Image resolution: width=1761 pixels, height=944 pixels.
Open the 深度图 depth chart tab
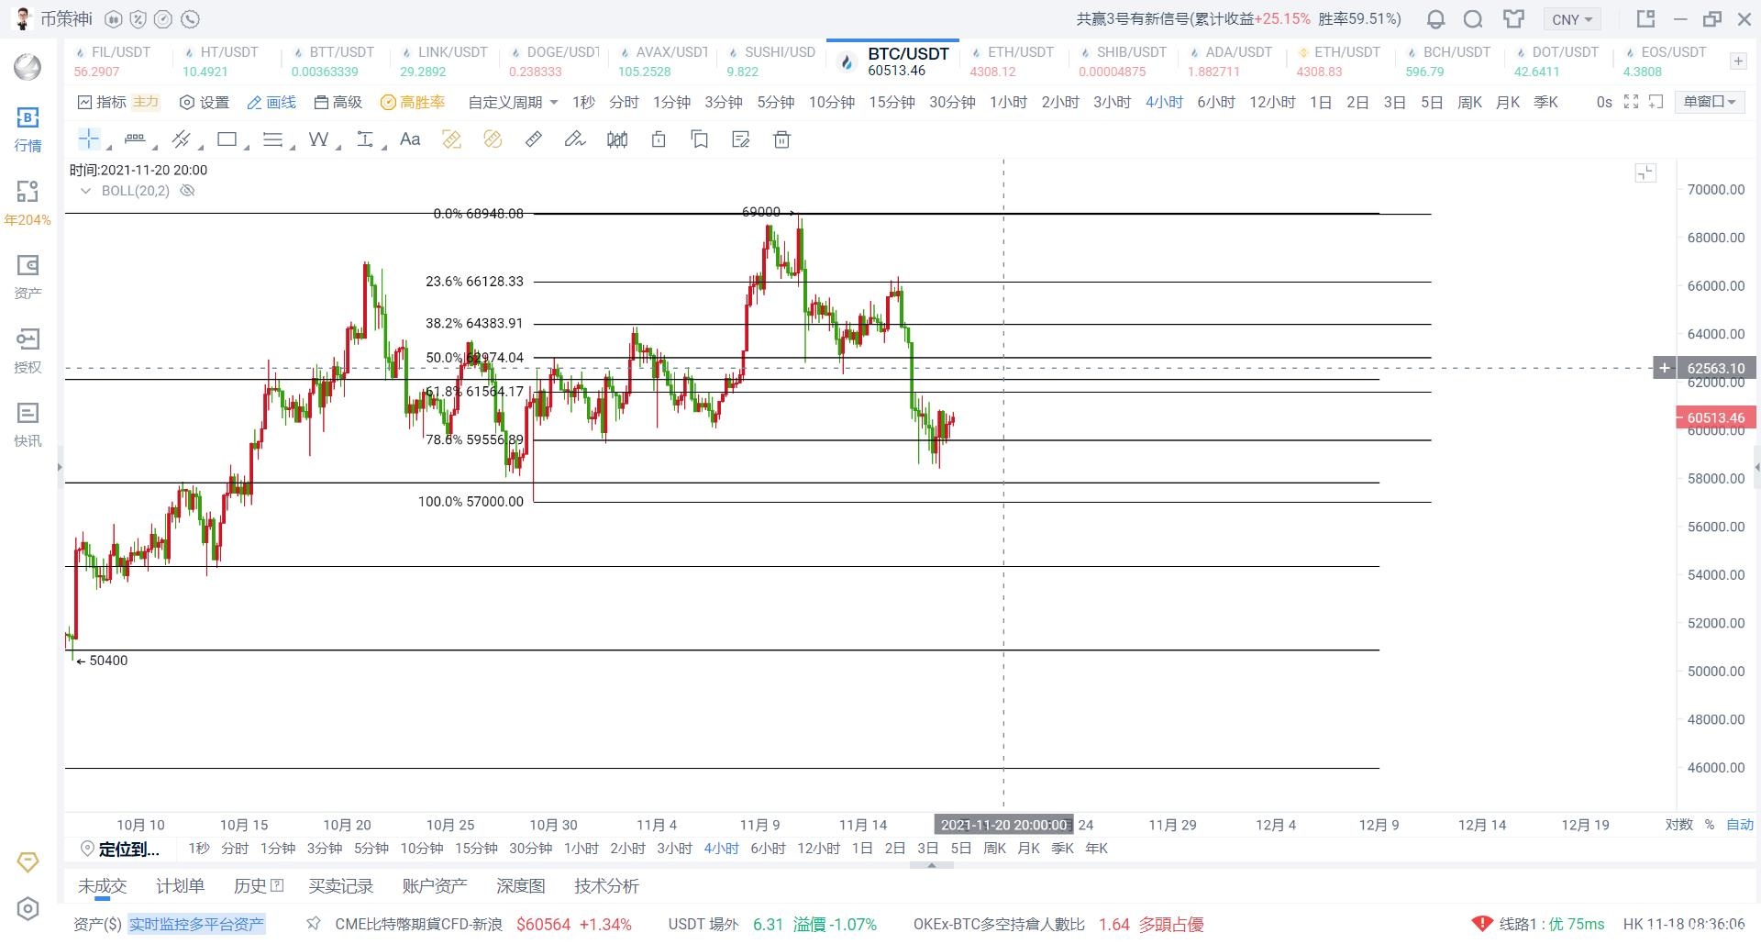point(520,885)
